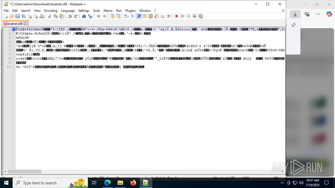Show hidden system tray icons
This screenshot has height=188, width=335.
[x=282, y=183]
